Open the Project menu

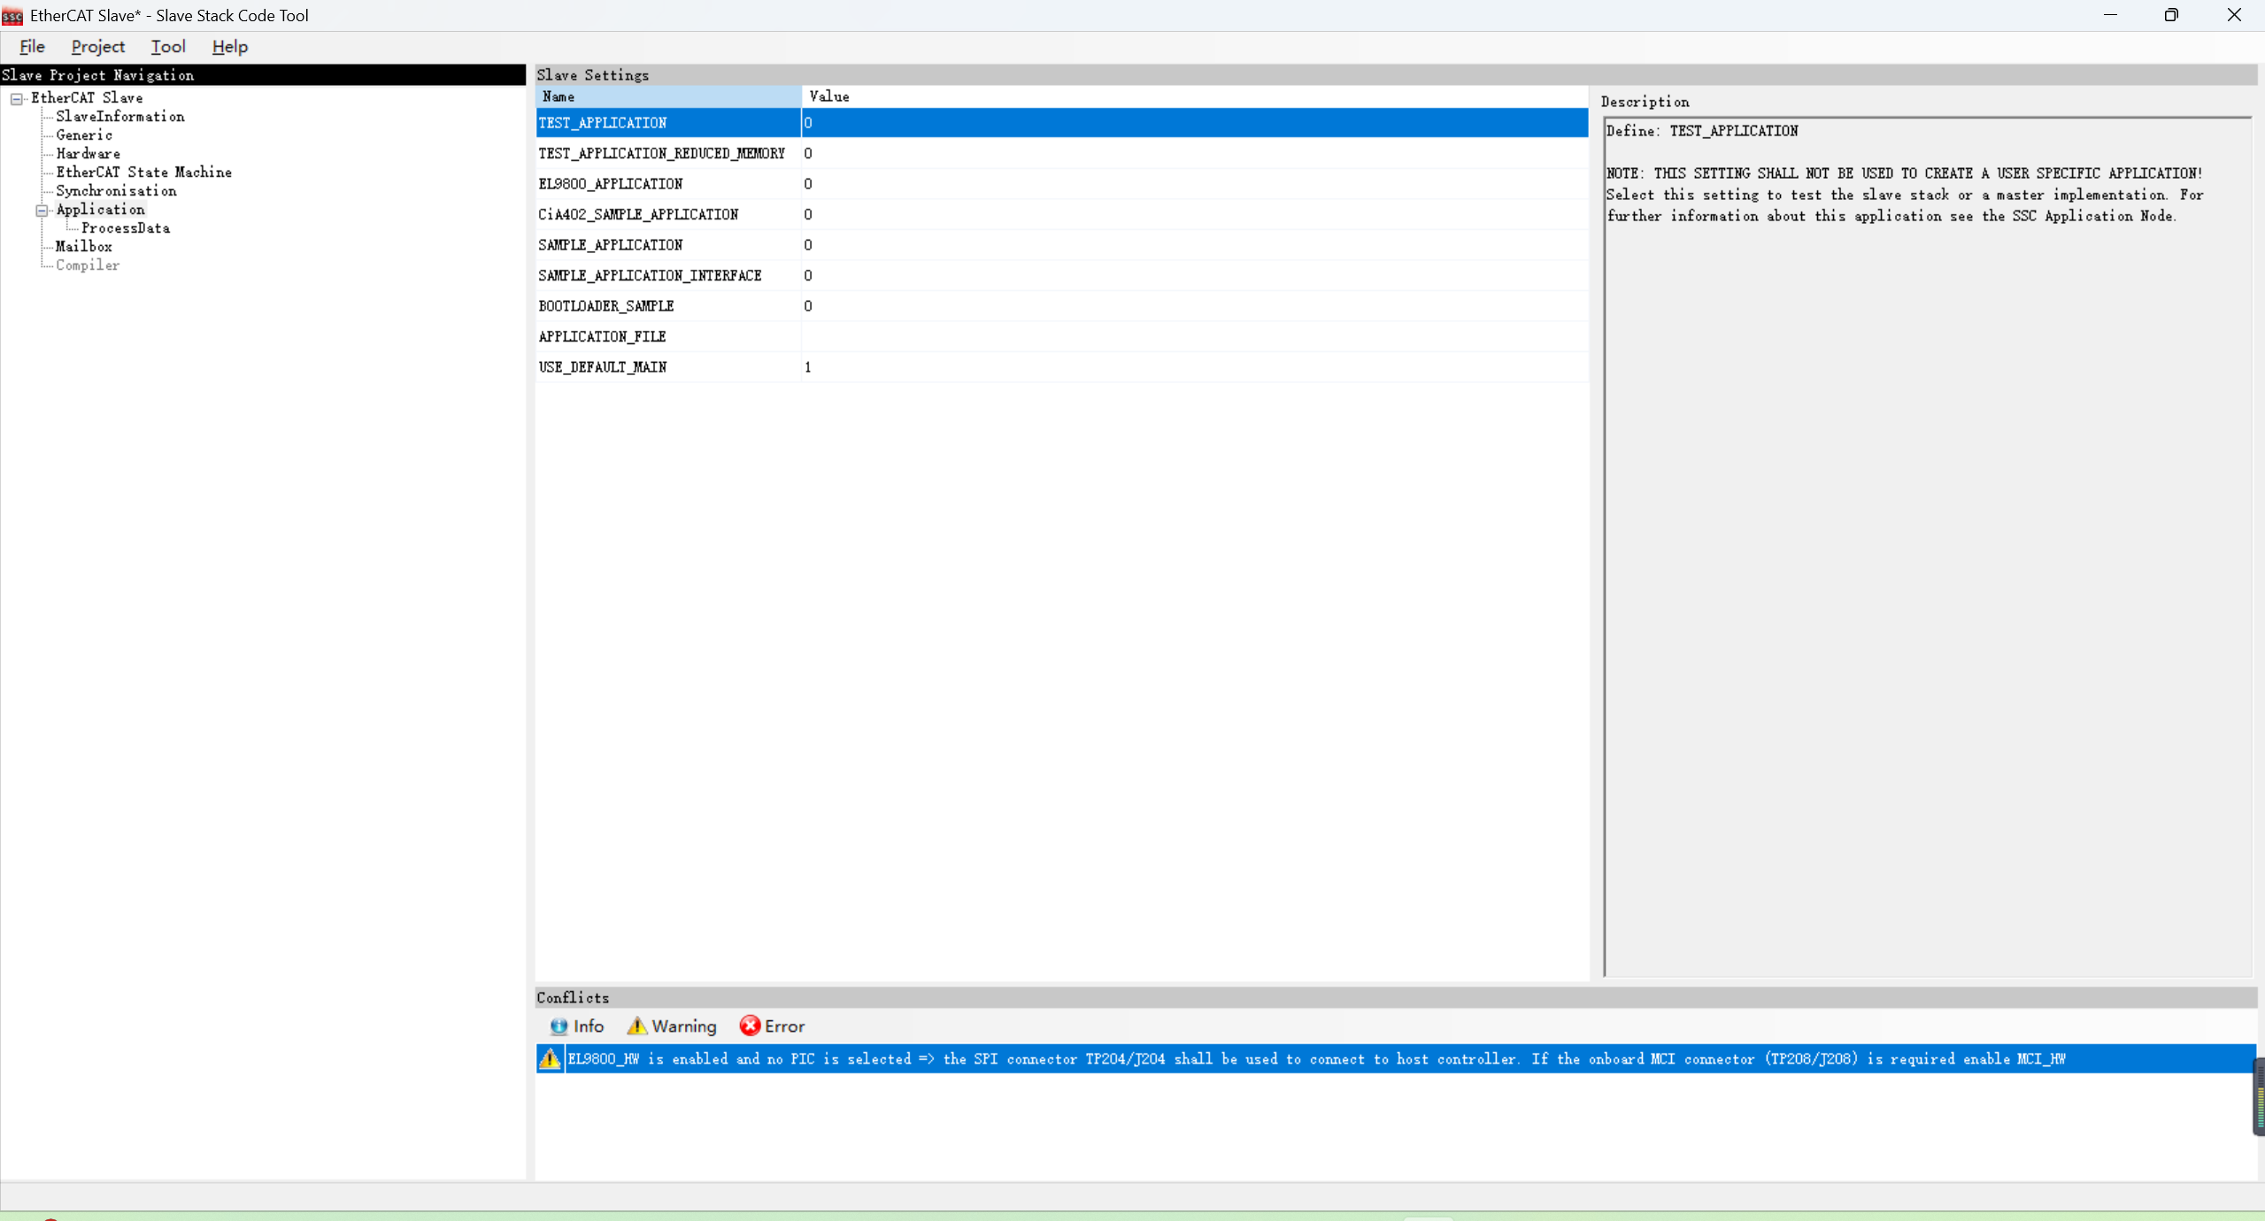coord(97,46)
